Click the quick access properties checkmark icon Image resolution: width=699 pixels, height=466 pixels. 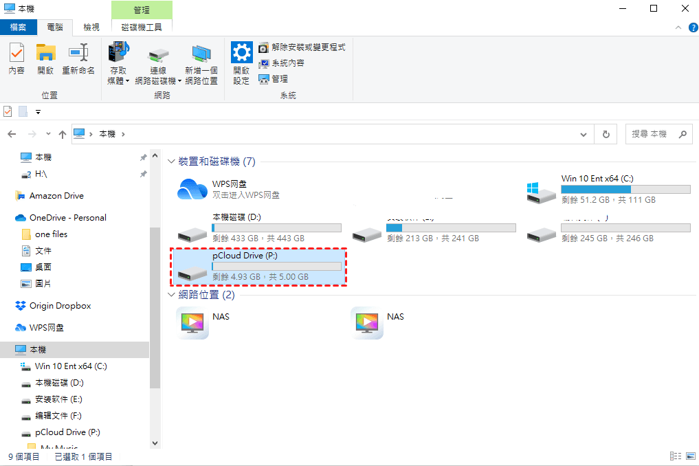8,111
